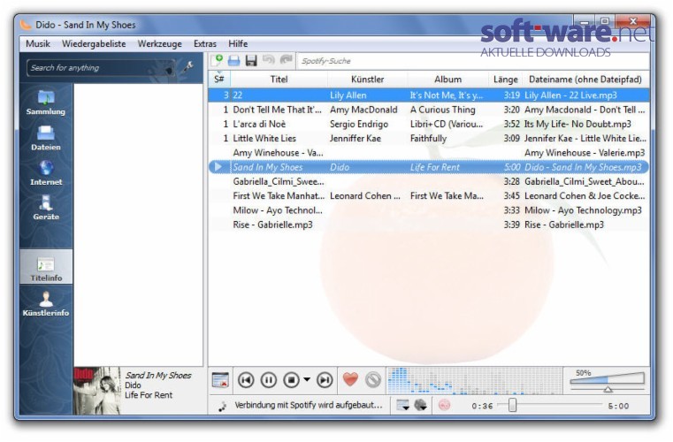Select 'Amy Winehouse - Va...' track row
This screenshot has height=442, width=673.
[428, 153]
